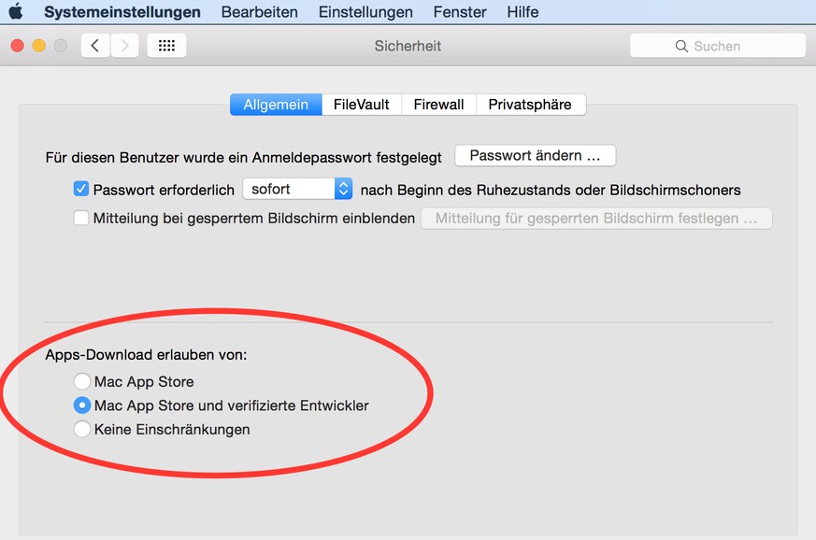Click Passwort ändern button

point(535,155)
